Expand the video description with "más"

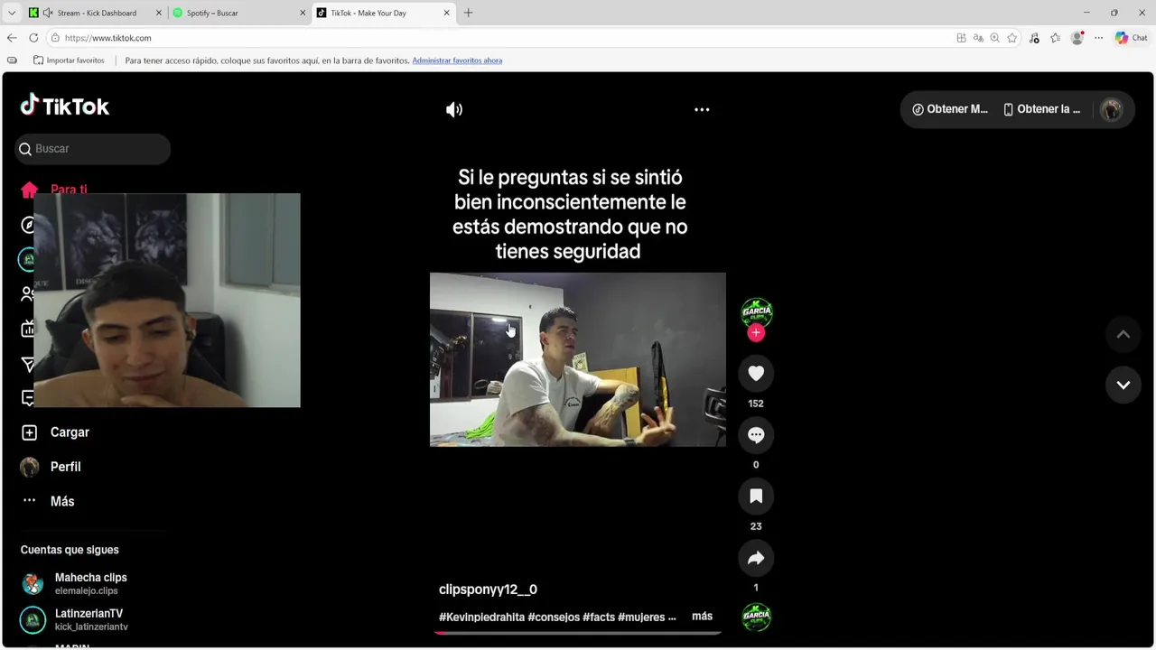coord(702,617)
